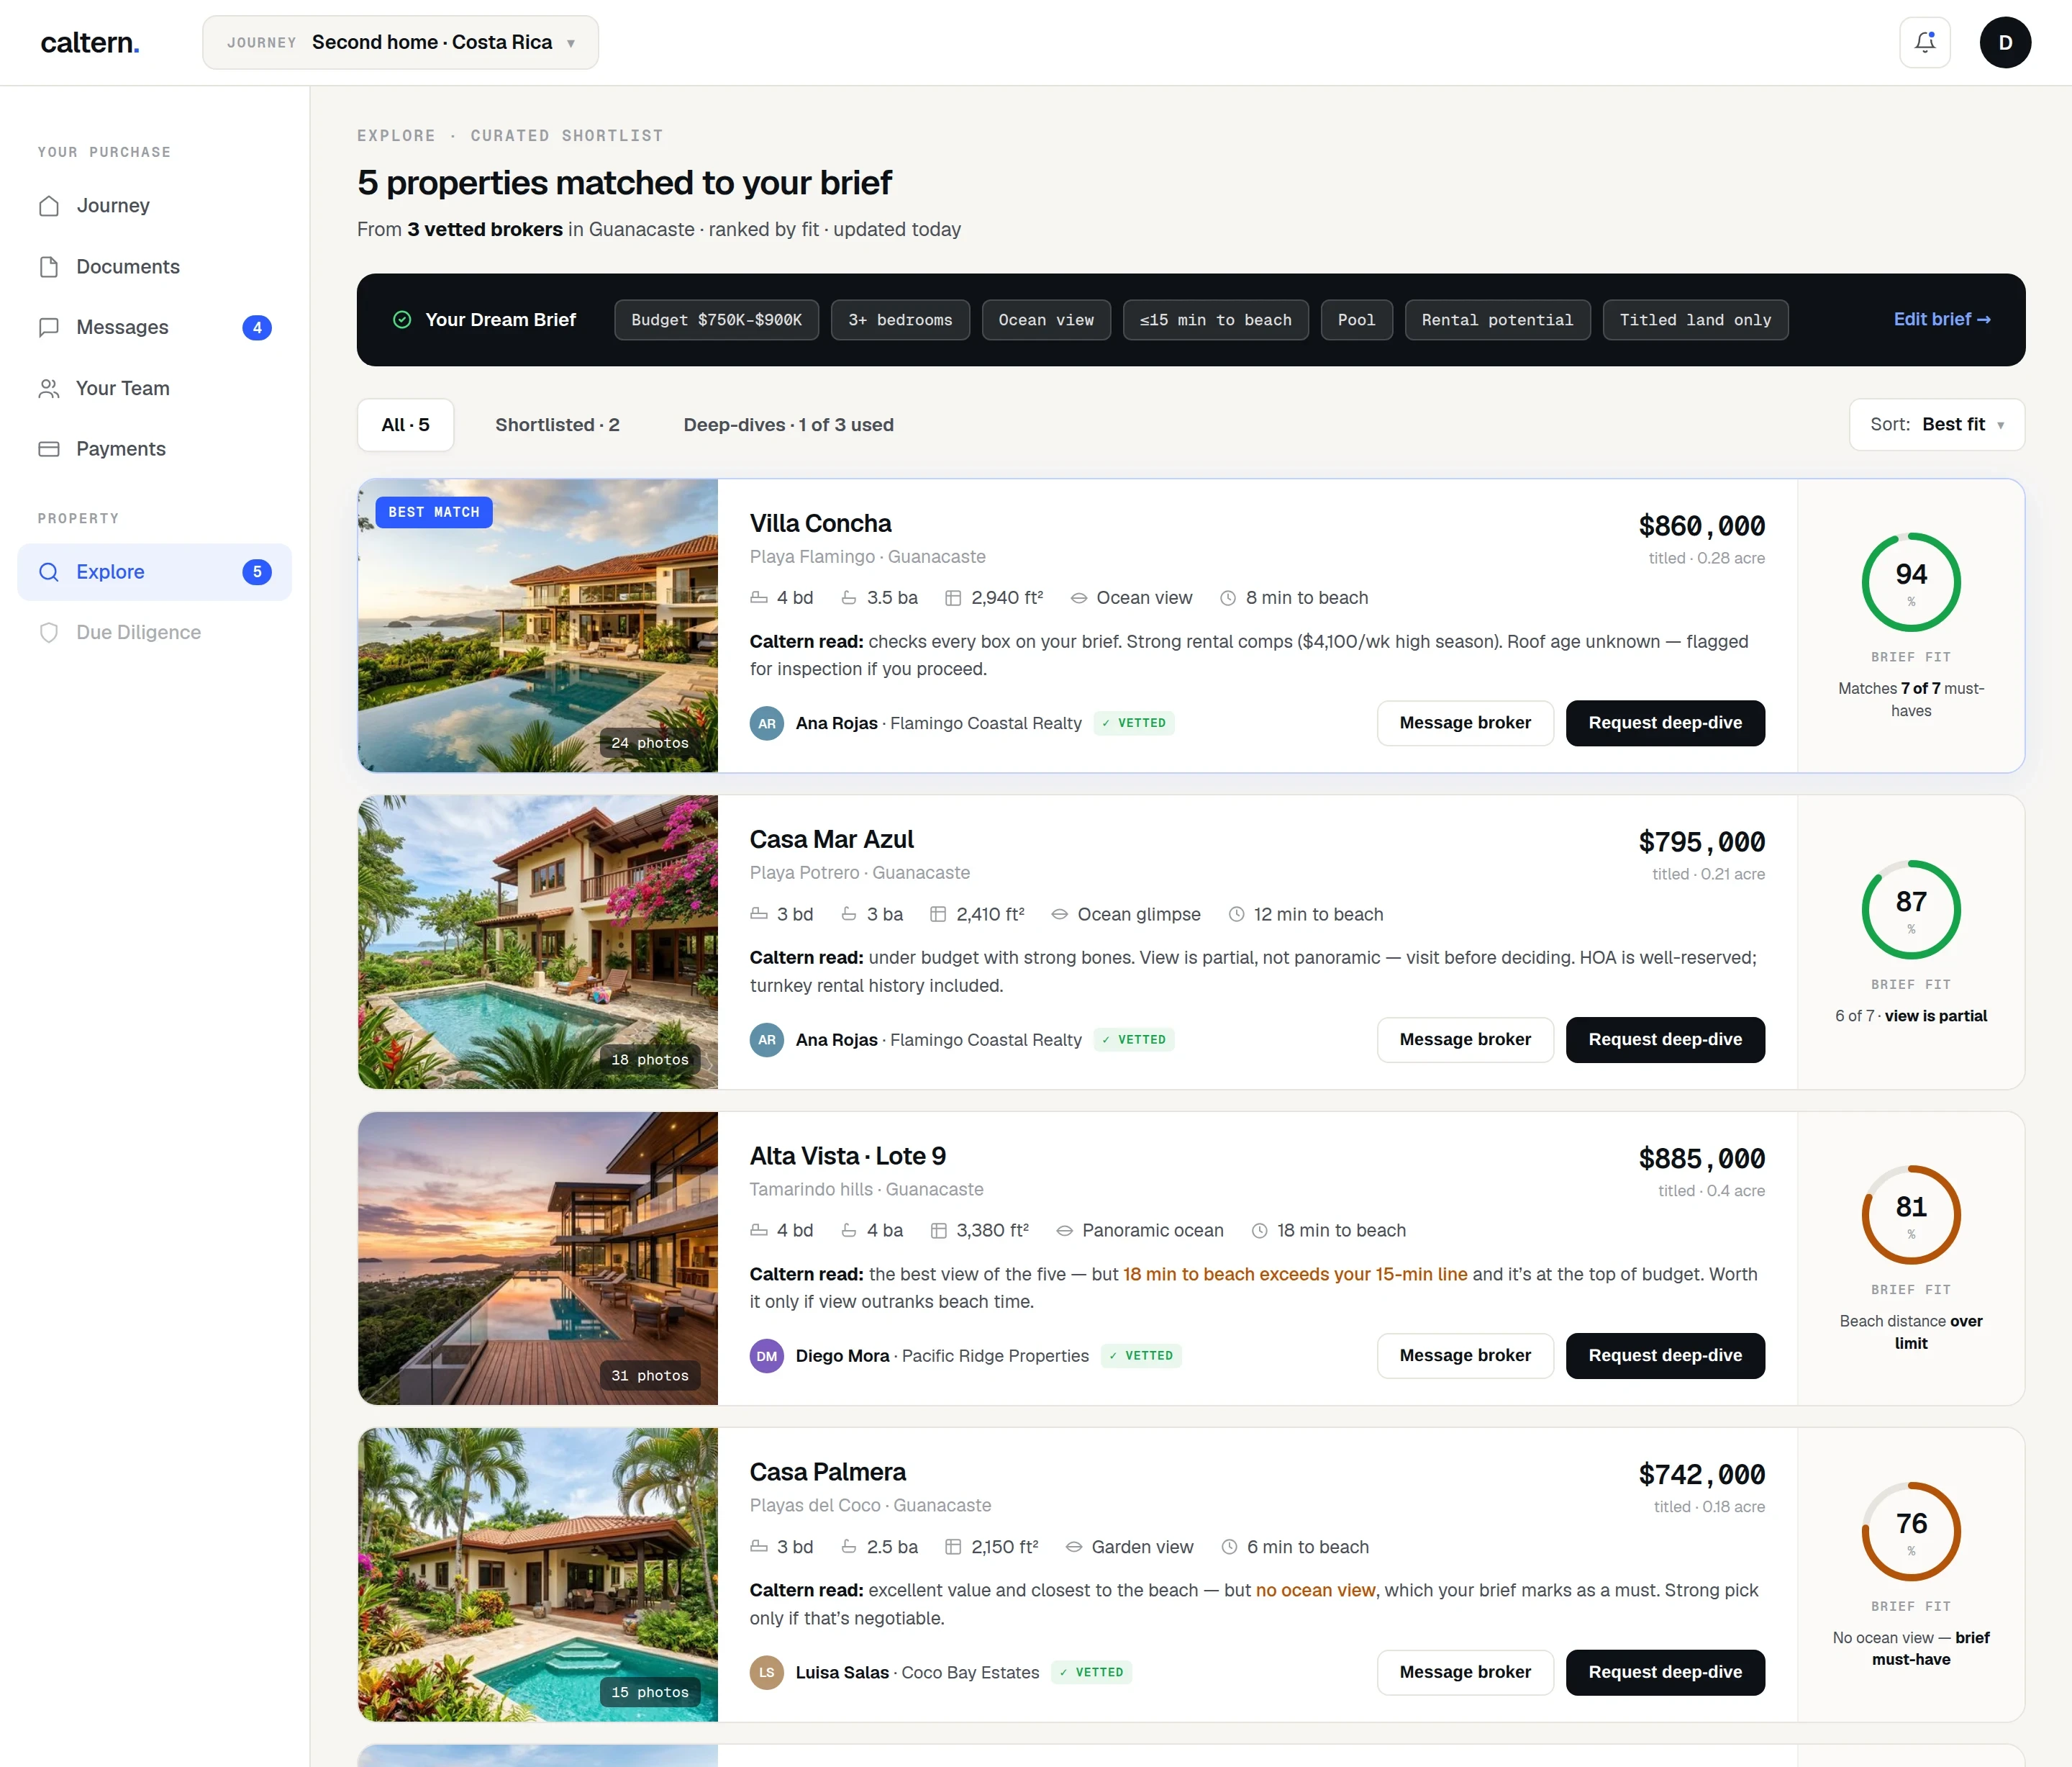Switch to the Shortlisted · 2 tab
Image resolution: width=2072 pixels, height=1767 pixels.
pyautogui.click(x=557, y=424)
